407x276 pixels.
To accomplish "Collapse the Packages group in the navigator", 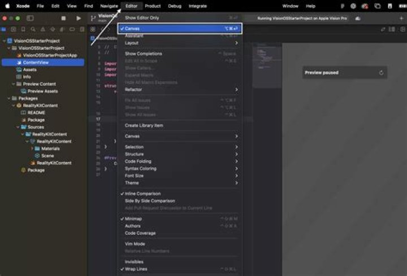I will tap(9, 98).
